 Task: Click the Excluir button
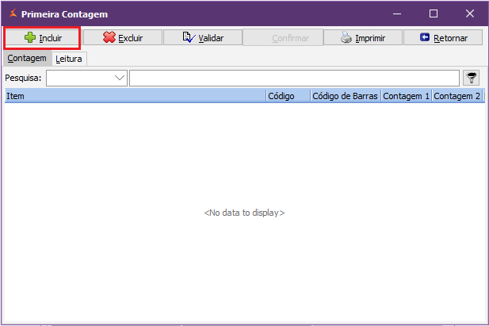(123, 38)
